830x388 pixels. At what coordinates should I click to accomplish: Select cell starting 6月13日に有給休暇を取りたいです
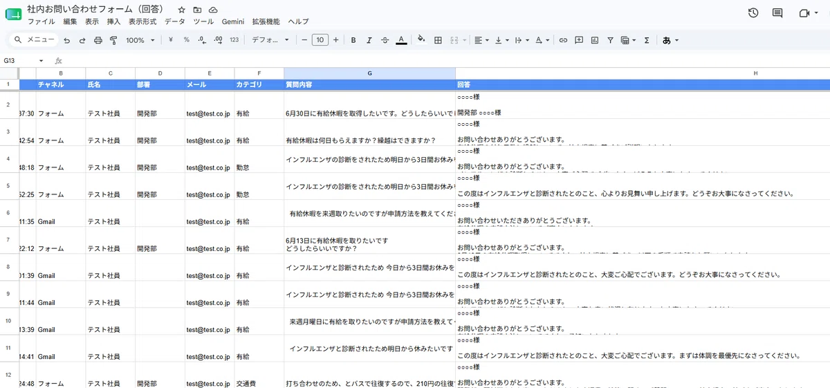coord(369,240)
